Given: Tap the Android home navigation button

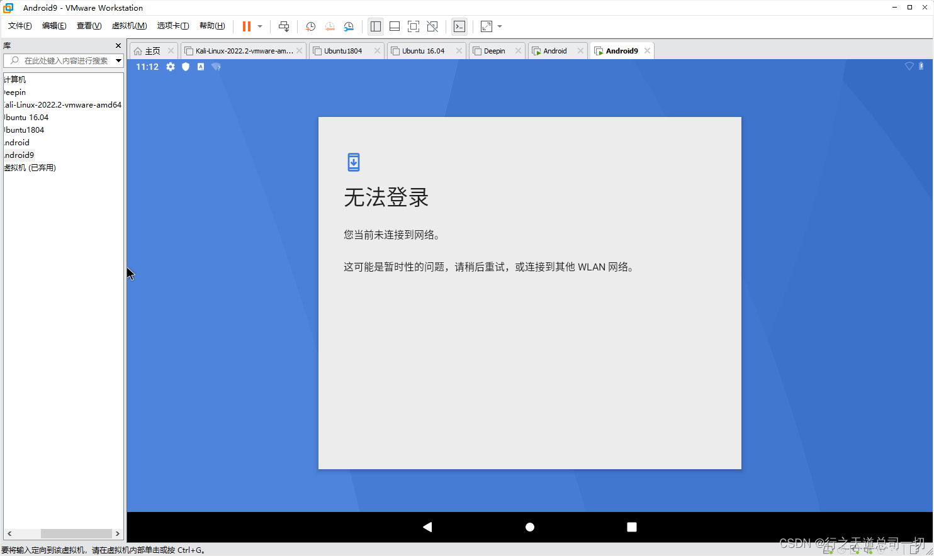Looking at the screenshot, I should click(x=530, y=527).
